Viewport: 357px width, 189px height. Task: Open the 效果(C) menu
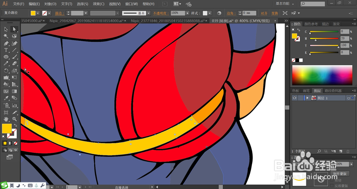coord(99,4)
